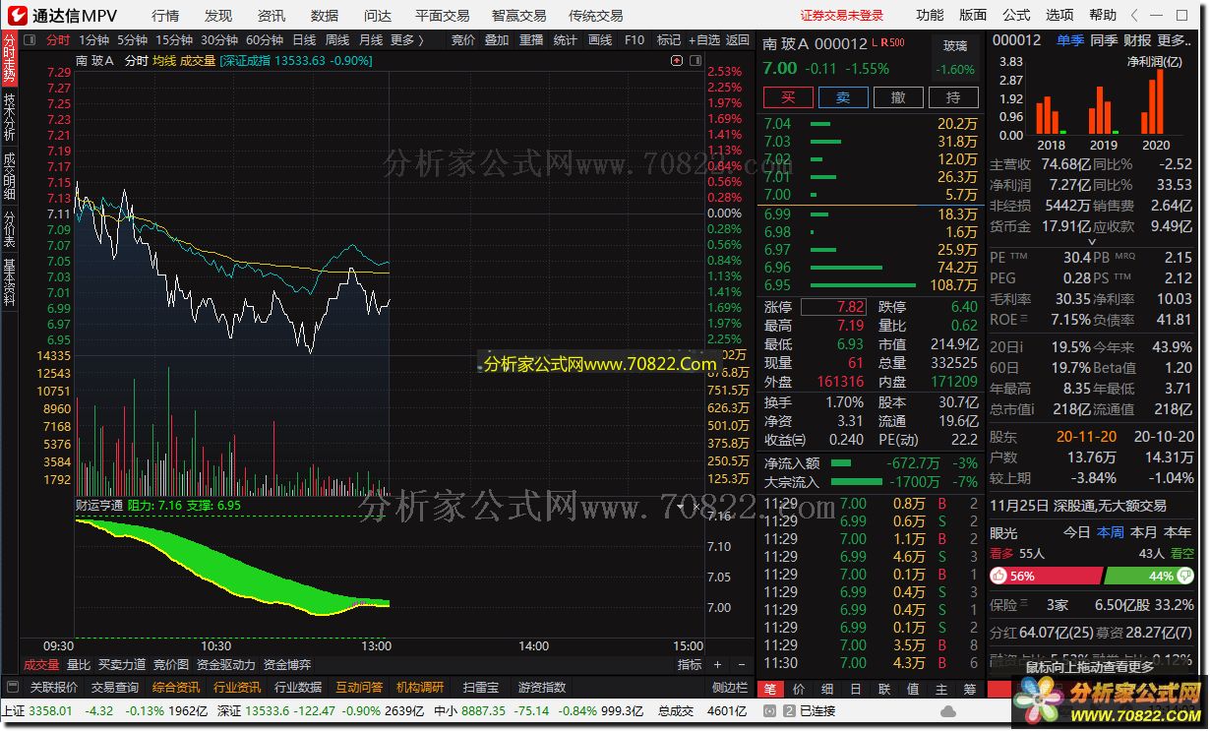Select 主 bottom tab
Image resolution: width=1210 pixels, height=731 pixels.
point(941,690)
